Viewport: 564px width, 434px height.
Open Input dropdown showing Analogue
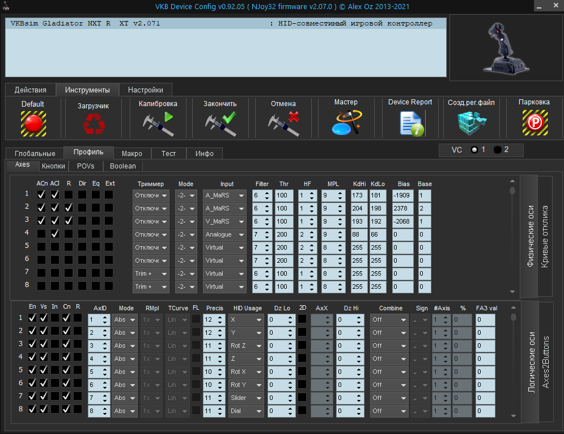[x=224, y=235]
